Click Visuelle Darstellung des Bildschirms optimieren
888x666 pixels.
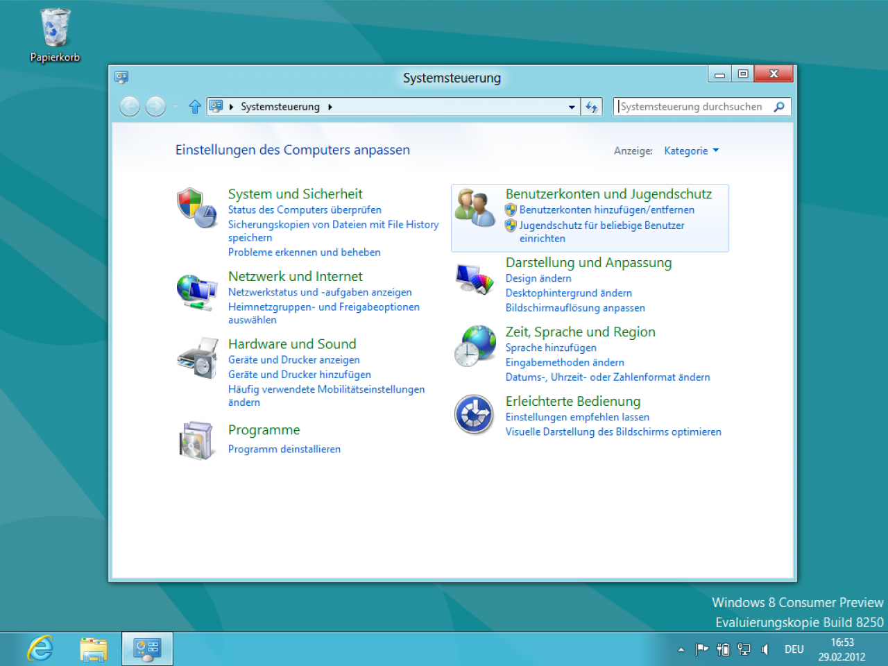tap(613, 432)
